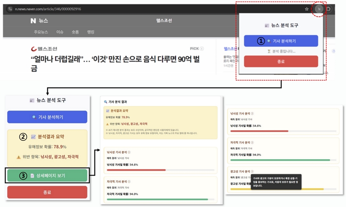Open the 주요뉴스 tab
This screenshot has width=346, height=207.
tap(41, 32)
